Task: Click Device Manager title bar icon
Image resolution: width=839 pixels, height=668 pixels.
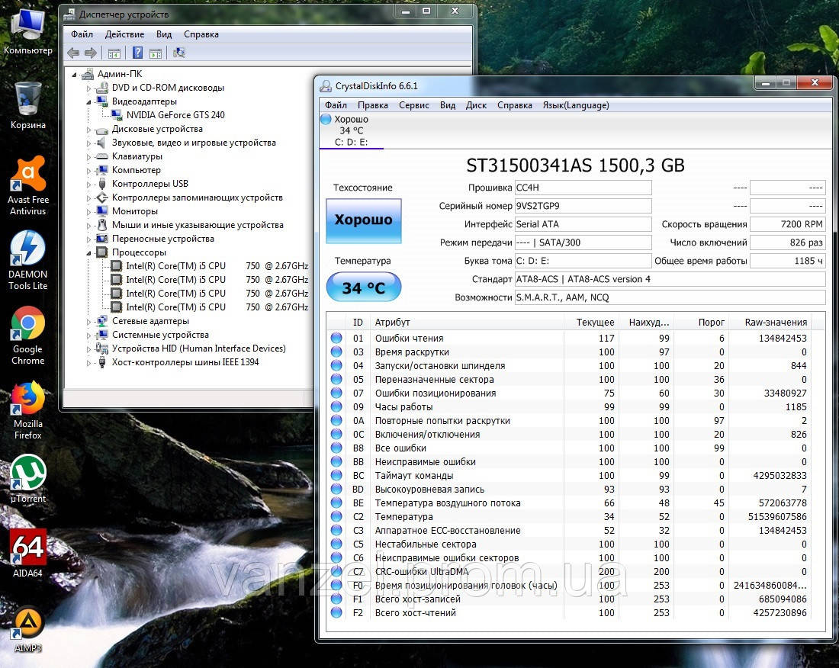Action: 69,14
